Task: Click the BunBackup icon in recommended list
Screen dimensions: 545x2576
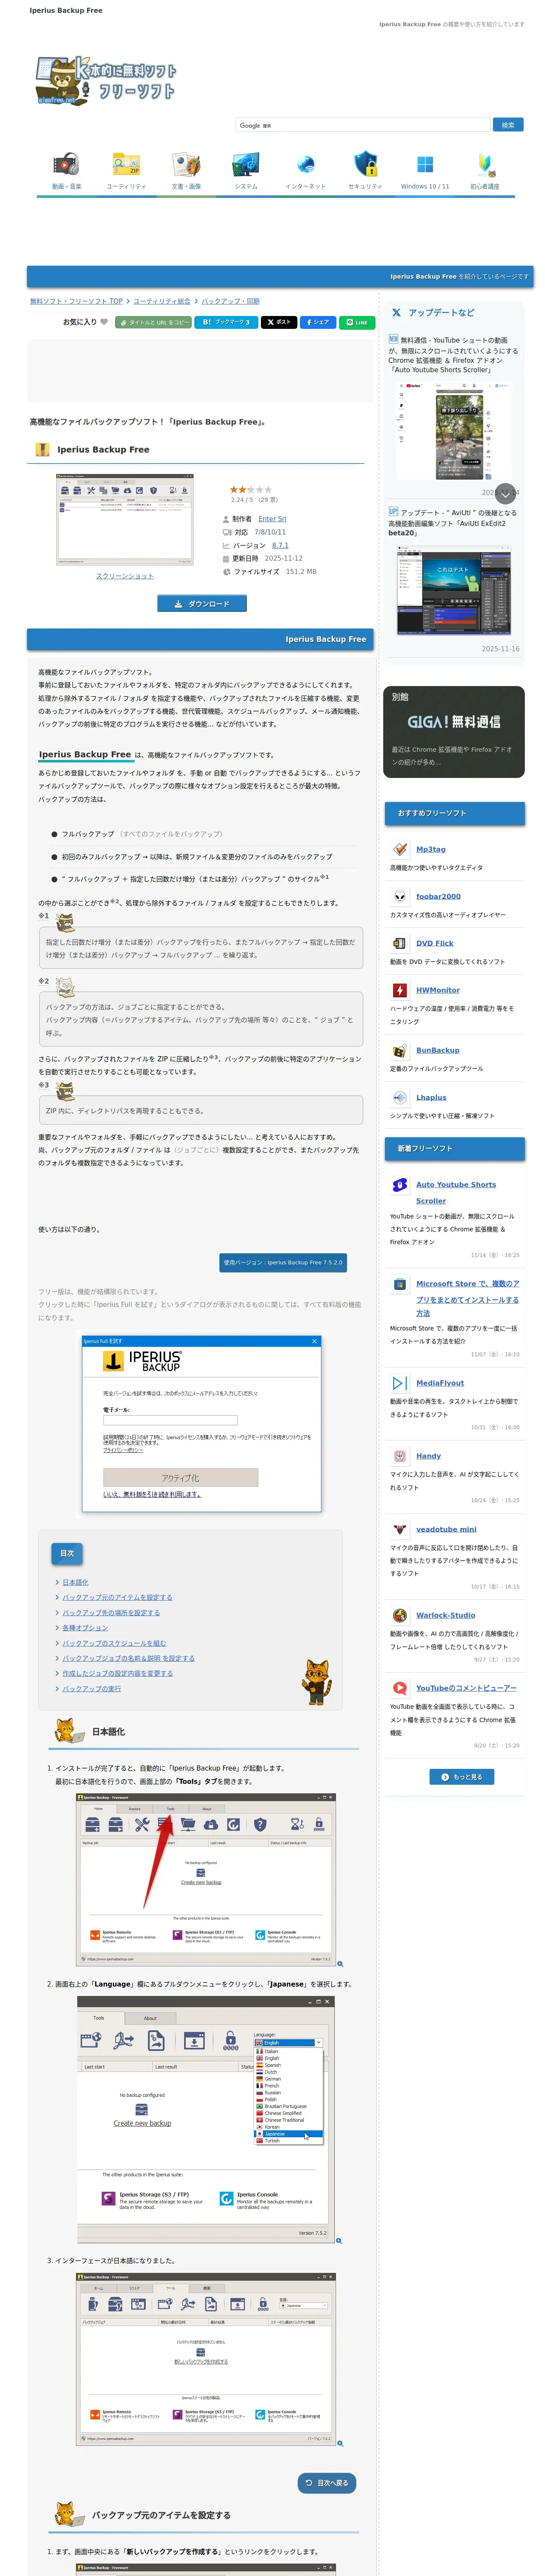Action: (x=399, y=1050)
